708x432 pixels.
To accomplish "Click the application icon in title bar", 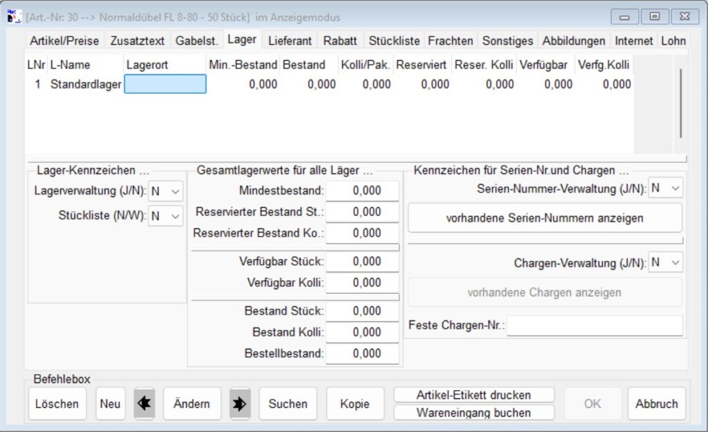I will pos(13,15).
